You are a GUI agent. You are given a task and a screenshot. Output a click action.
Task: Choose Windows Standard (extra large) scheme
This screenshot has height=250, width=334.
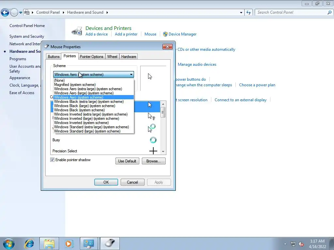pyautogui.click(x=94, y=127)
